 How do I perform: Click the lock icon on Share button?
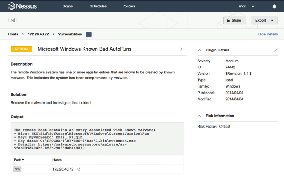click(228, 21)
